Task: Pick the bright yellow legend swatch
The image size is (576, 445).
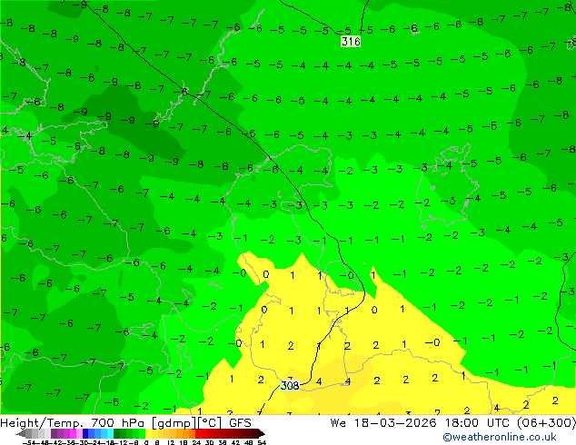Action: click(x=149, y=433)
